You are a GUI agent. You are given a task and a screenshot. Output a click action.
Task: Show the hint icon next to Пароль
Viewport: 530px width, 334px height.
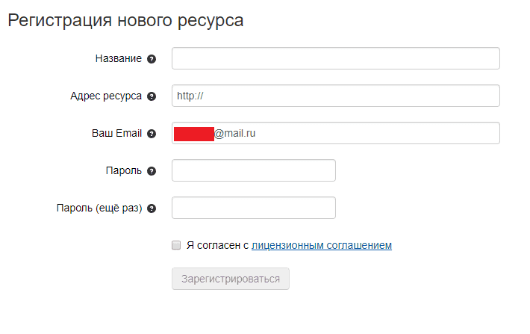(x=152, y=171)
